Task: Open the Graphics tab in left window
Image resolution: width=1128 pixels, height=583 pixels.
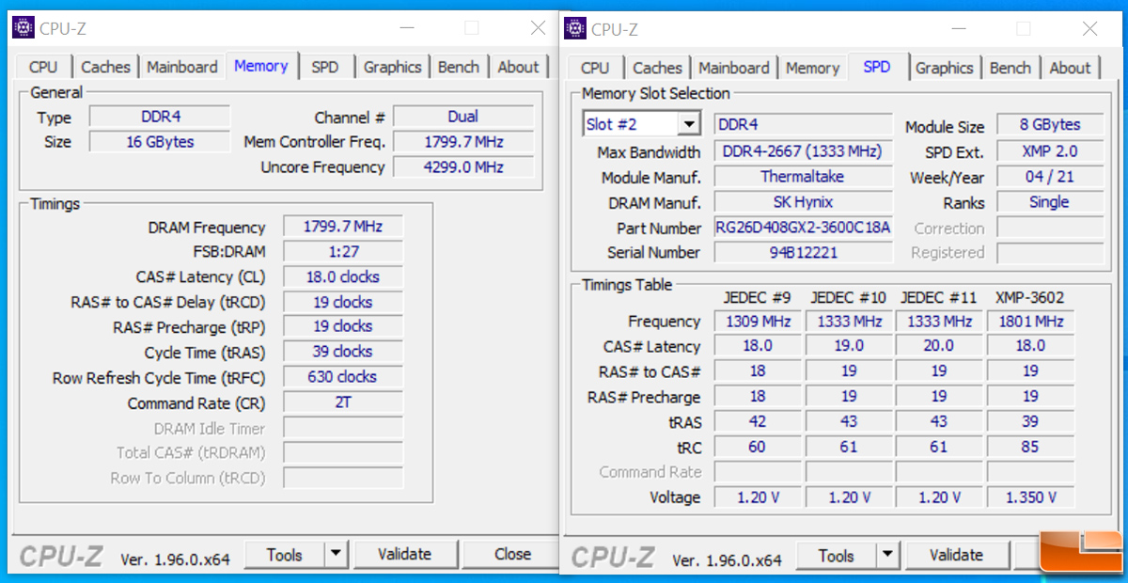Action: pyautogui.click(x=393, y=67)
